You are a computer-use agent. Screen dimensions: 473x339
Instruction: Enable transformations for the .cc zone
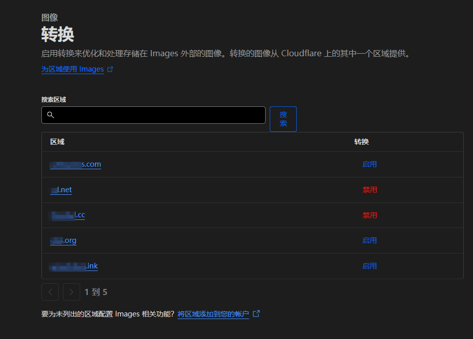point(369,215)
